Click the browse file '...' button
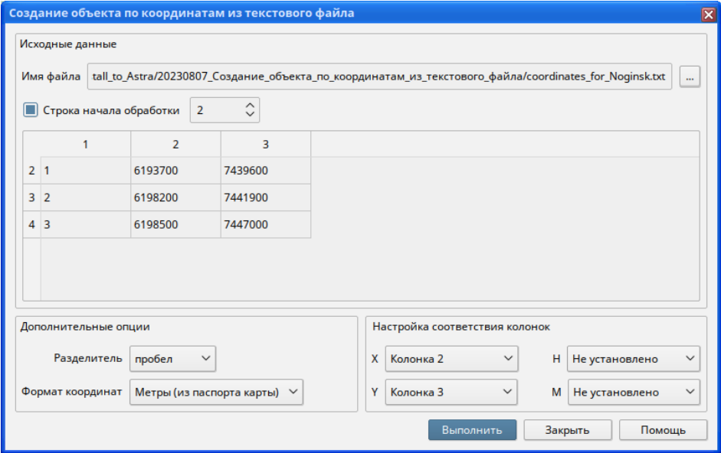Screen dimensions: 721x453 (690, 77)
